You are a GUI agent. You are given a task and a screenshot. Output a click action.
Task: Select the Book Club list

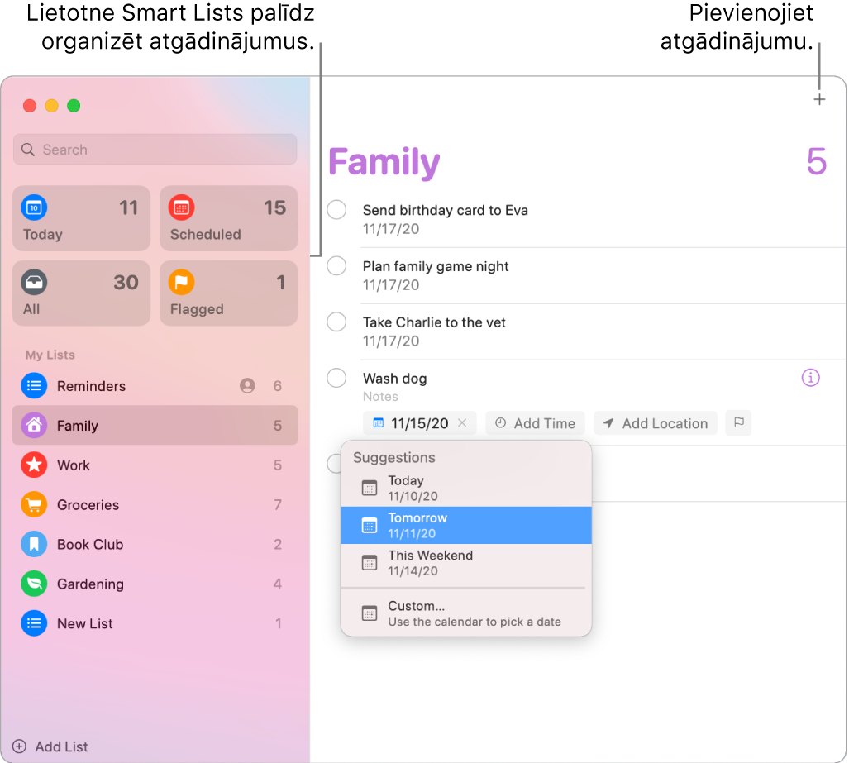[x=155, y=544]
